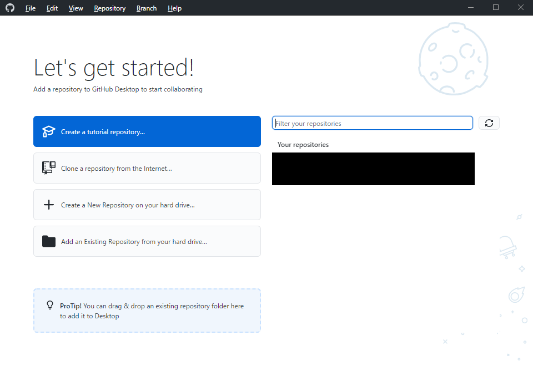Click the GitHub Octocat logo icon
This screenshot has height=366, width=533.
pyautogui.click(x=10, y=8)
